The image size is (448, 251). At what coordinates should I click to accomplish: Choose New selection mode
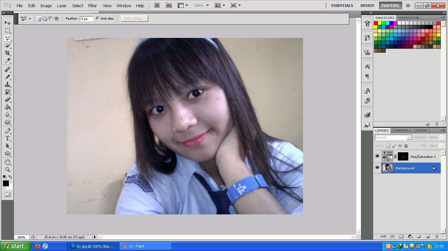pyautogui.click(x=39, y=19)
